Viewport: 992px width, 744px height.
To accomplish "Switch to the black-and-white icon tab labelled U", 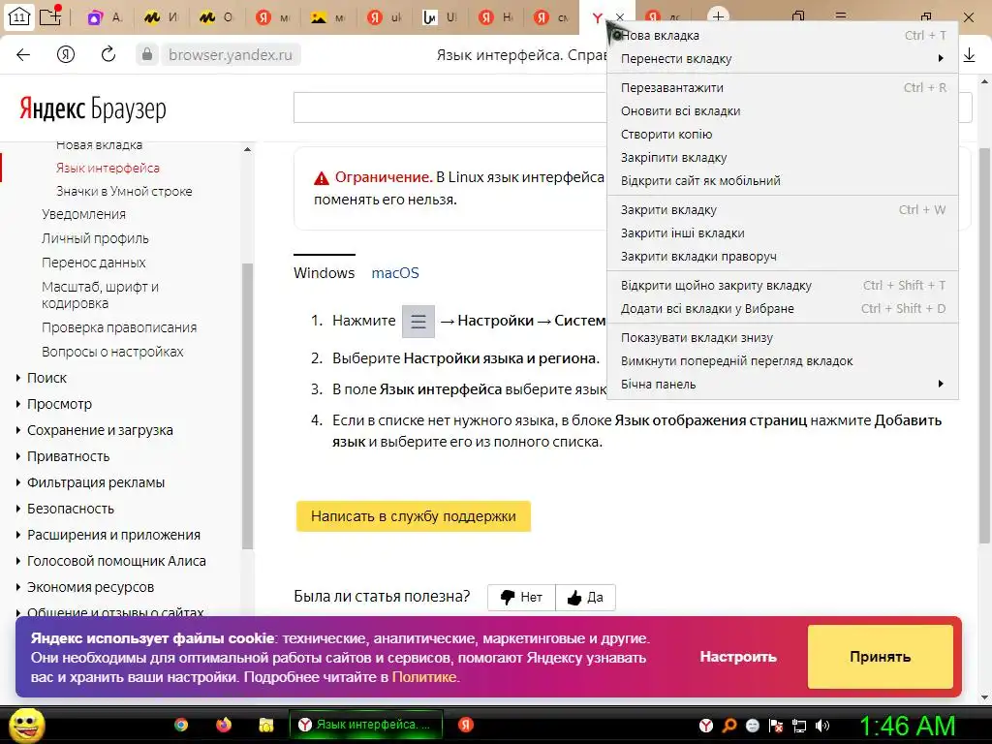I will tap(441, 17).
